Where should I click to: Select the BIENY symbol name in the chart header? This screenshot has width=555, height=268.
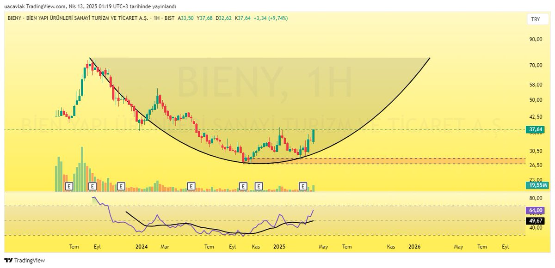tap(15, 18)
